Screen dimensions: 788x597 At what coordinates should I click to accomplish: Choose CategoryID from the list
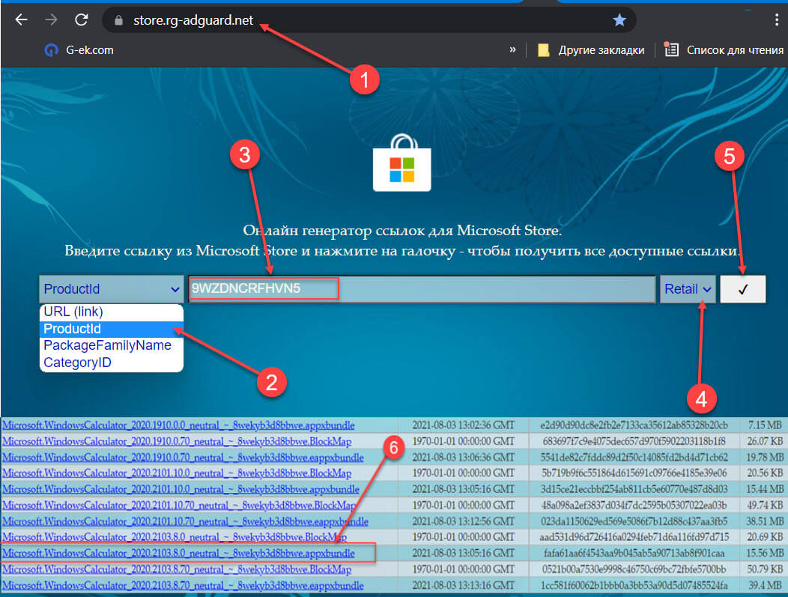click(77, 363)
